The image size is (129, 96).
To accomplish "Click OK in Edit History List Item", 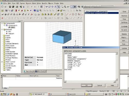I will click(86, 85).
